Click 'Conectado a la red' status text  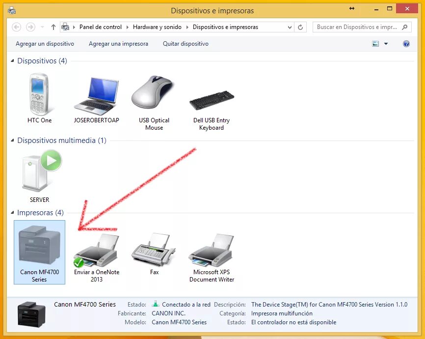point(186,305)
